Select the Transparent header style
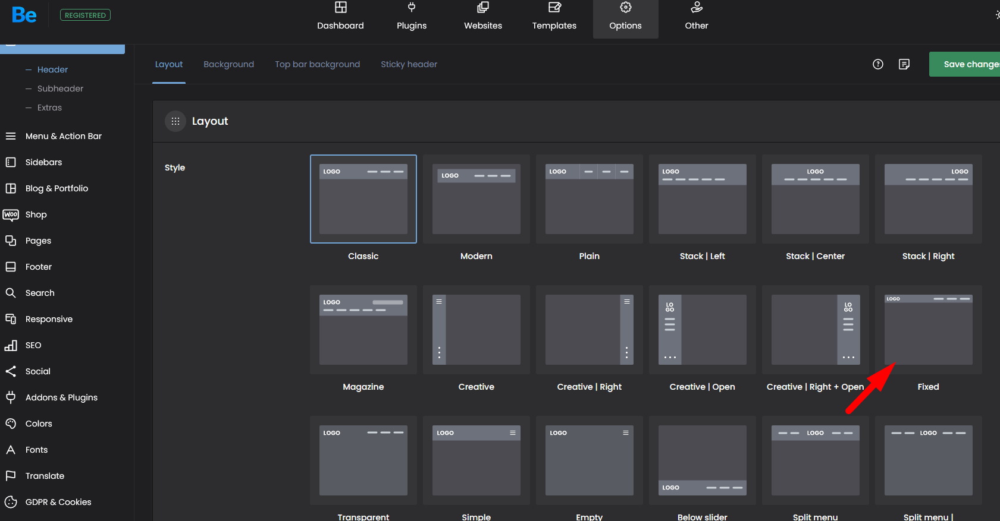1000x521 pixels. pyautogui.click(x=363, y=460)
